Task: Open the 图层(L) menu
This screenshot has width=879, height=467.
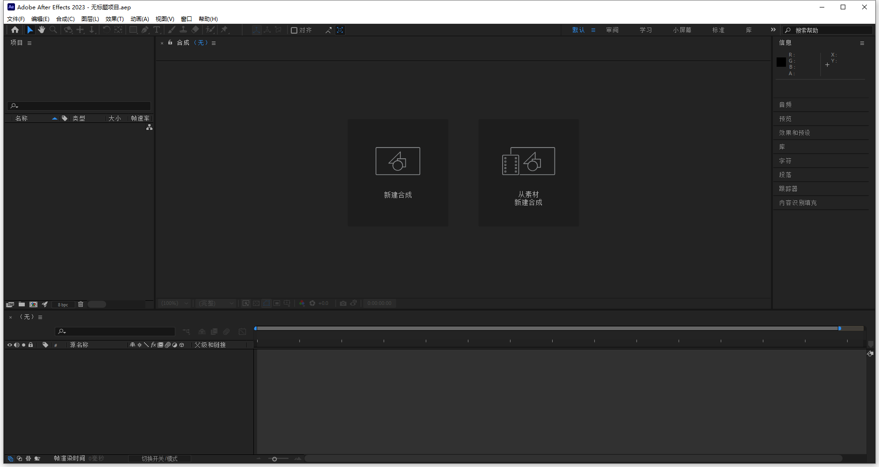Action: pyautogui.click(x=90, y=19)
